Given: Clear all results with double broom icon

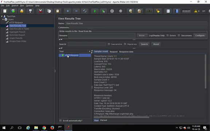Looking at the screenshot, I should (x=139, y=11).
